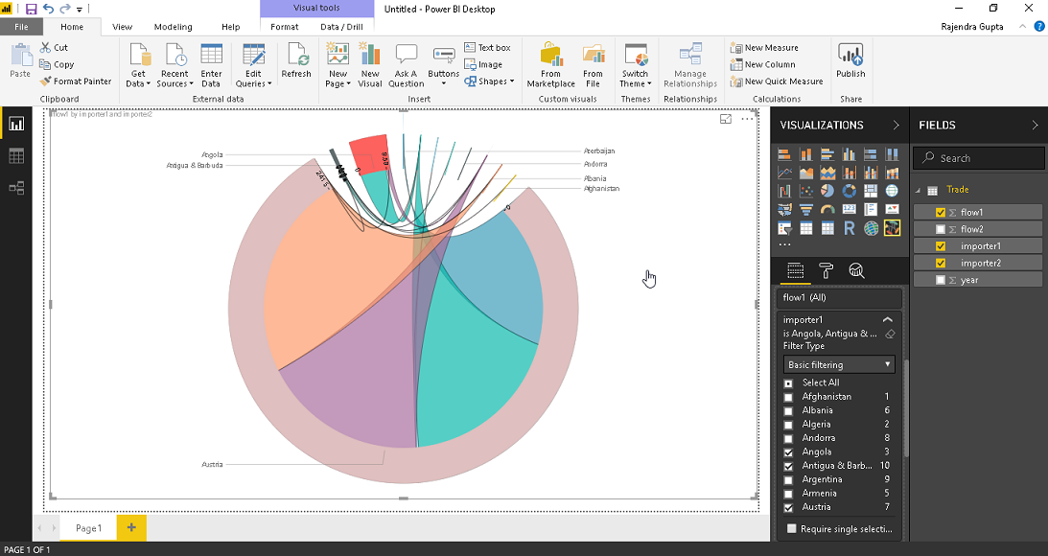
Task: Open the Format tab under Visual tools
Action: pyautogui.click(x=285, y=27)
